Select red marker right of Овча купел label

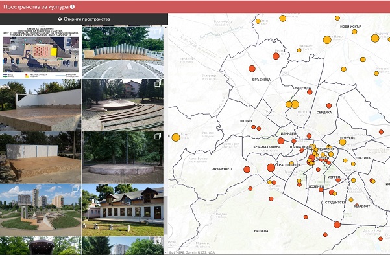coord(247,170)
